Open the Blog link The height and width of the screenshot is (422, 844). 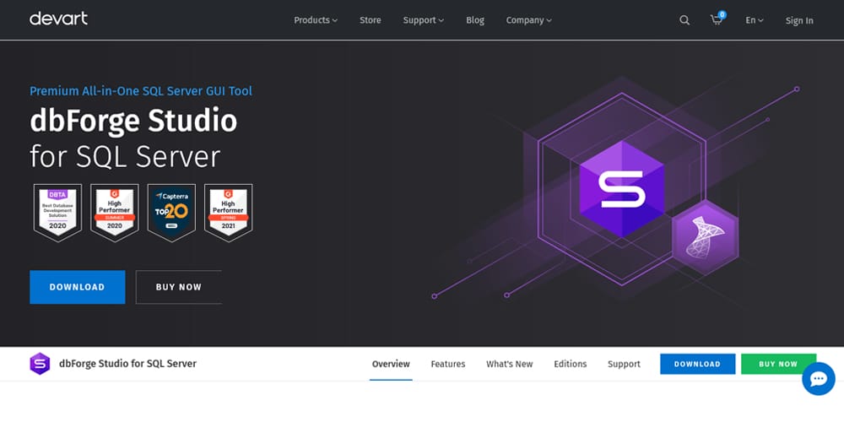click(474, 20)
